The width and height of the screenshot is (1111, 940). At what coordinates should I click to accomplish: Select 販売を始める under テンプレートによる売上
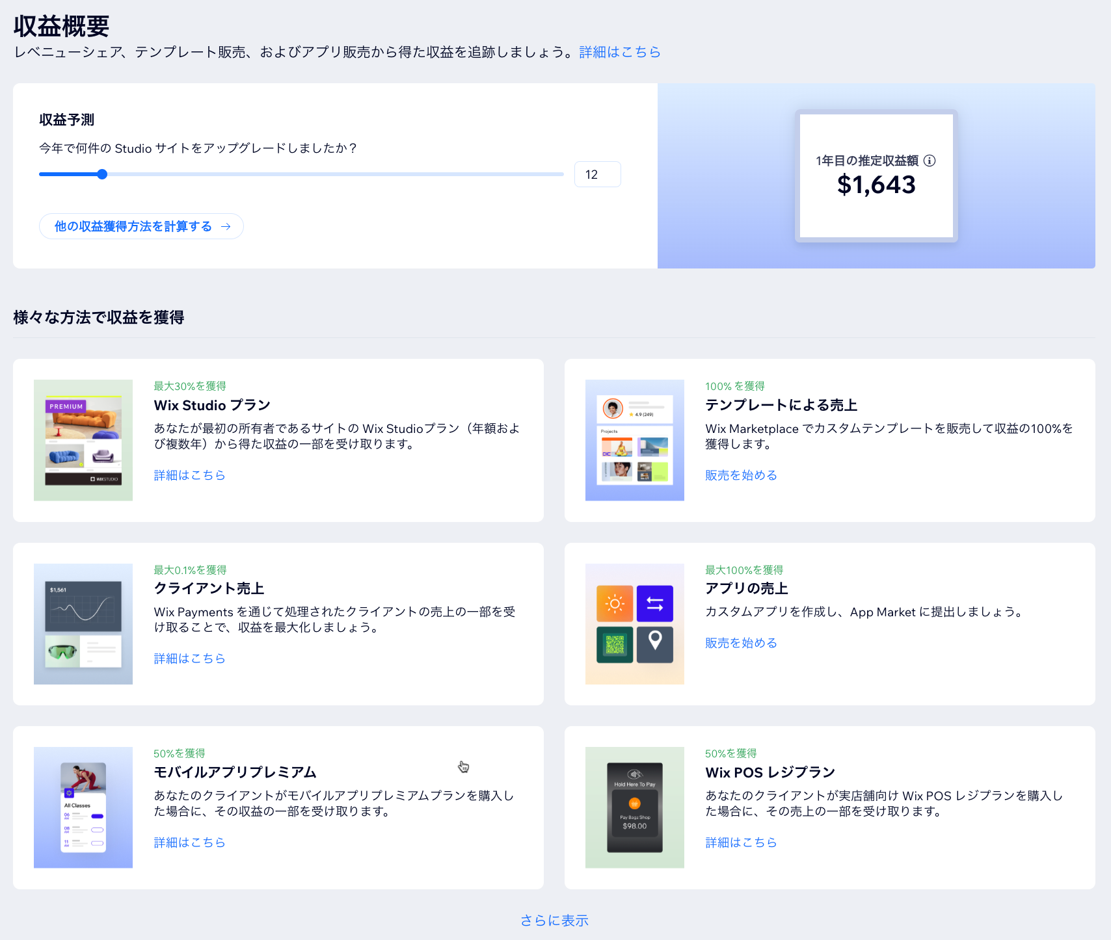coord(741,475)
